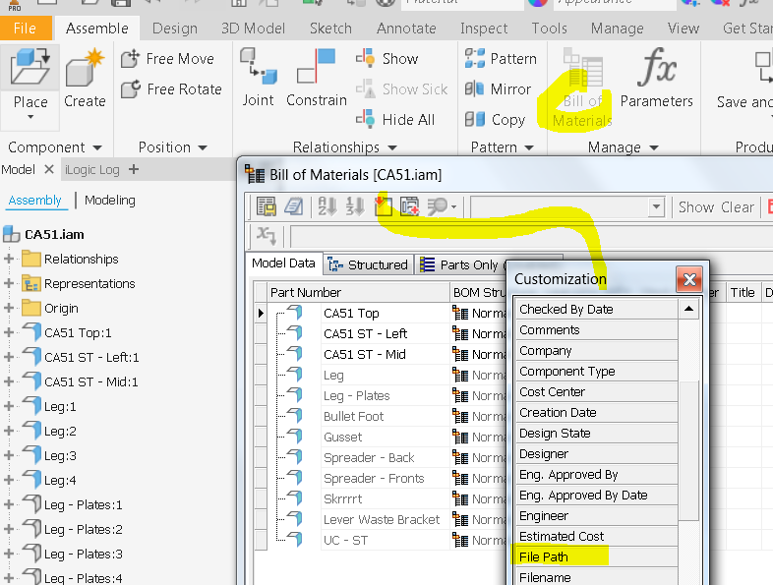Add a new browser tab with plus
Image resolution: width=773 pixels, height=585 pixels.
[x=134, y=169]
